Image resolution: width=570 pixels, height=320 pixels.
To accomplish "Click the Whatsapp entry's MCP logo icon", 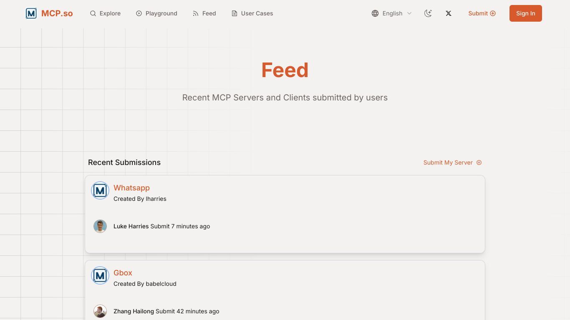I will coord(100,190).
